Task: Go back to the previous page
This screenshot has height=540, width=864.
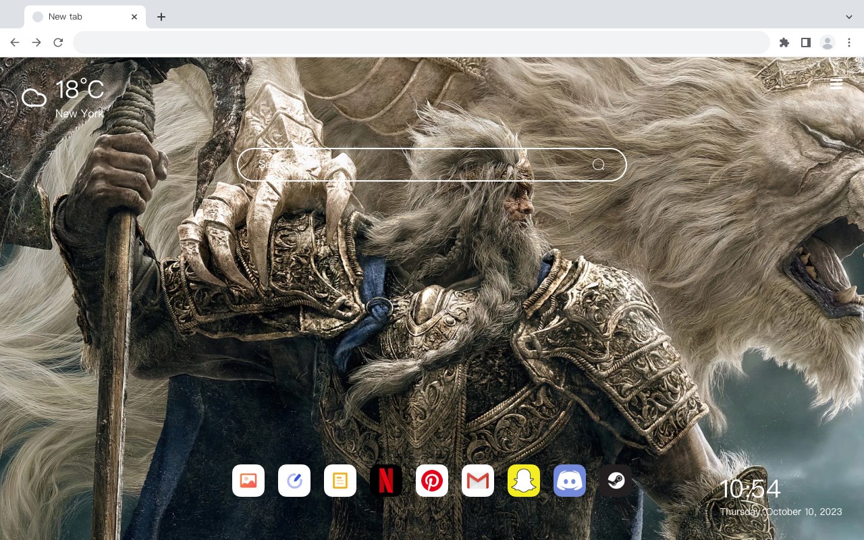Action: 15,43
